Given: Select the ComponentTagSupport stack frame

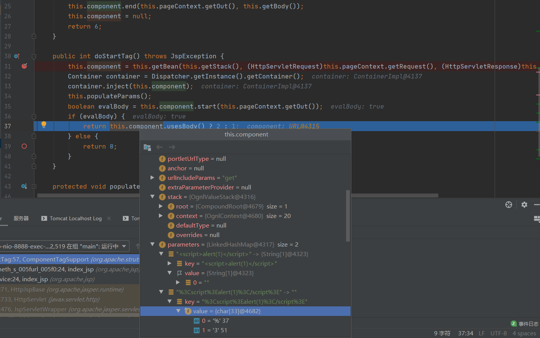Looking at the screenshot, I should pyautogui.click(x=70, y=259).
